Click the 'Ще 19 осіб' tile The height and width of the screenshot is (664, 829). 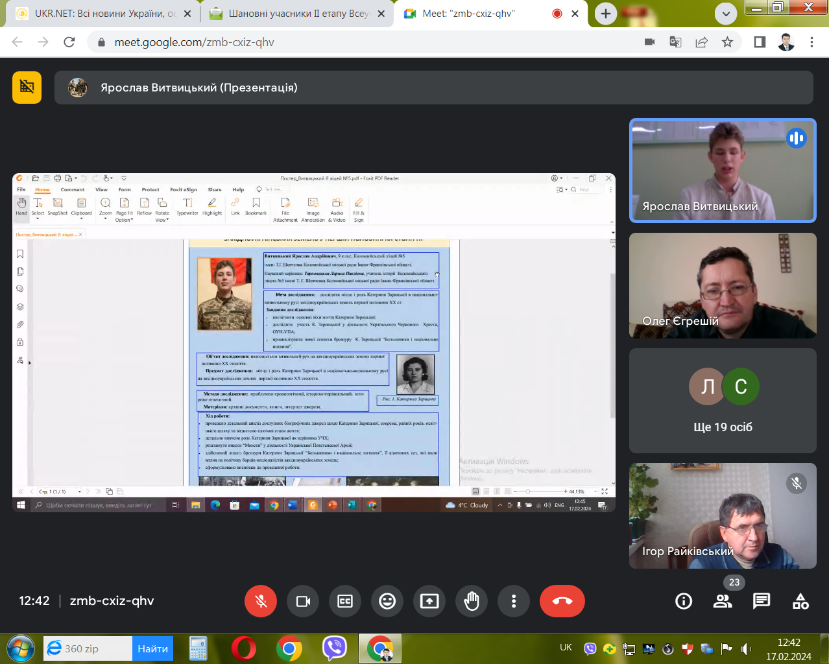point(723,401)
